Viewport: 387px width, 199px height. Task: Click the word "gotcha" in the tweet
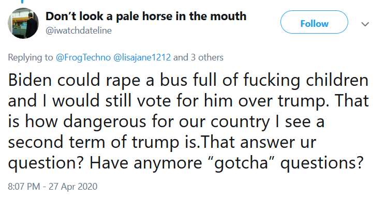(241, 163)
